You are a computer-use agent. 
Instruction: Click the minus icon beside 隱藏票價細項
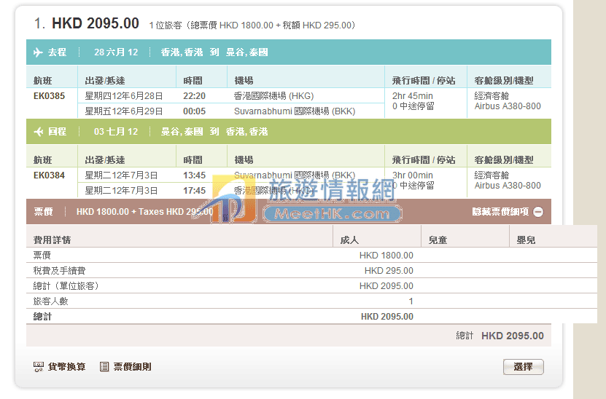pos(538,212)
